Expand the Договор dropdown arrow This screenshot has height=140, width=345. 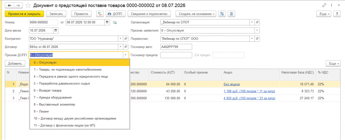pyautogui.click(x=121, y=47)
